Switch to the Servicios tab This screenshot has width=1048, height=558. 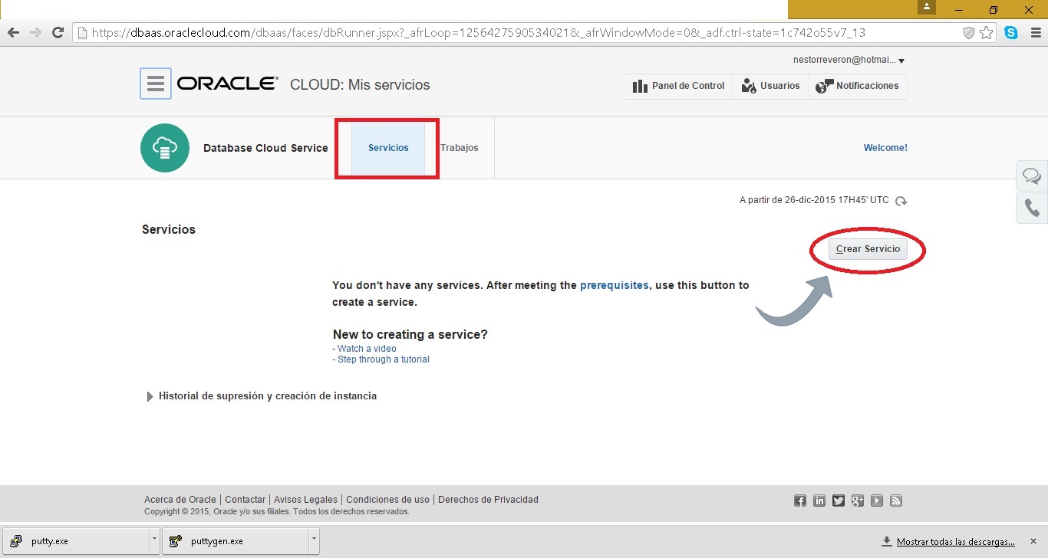click(388, 148)
